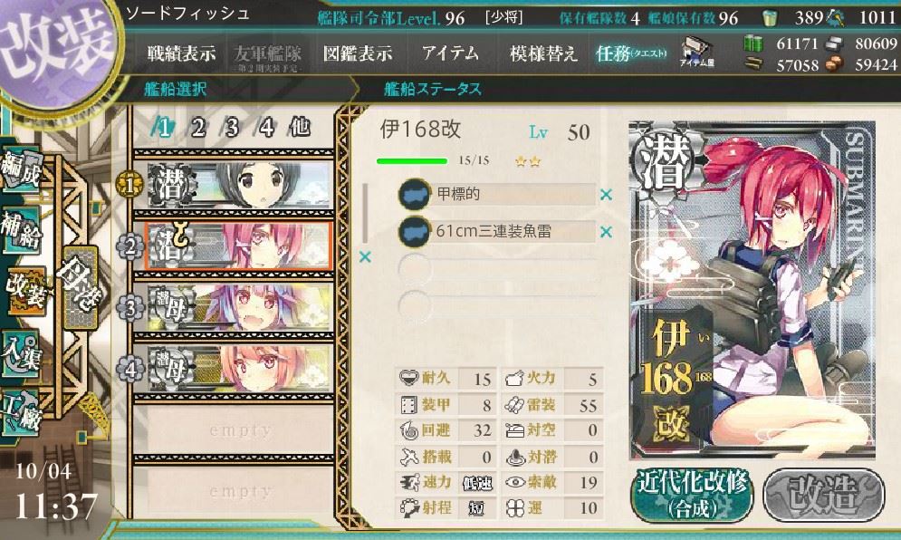The image size is (901, 540).
Task: Open the 図鑑表示 encyclopedia menu
Action: (358, 54)
